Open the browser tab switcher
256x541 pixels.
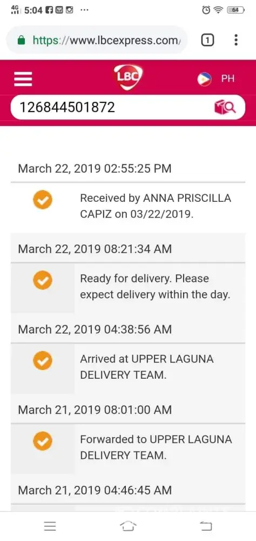207,41
